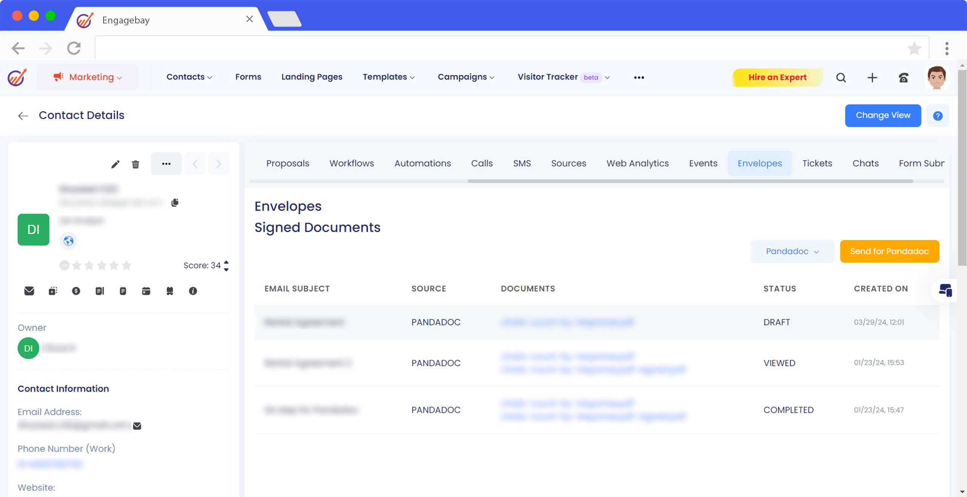The height and width of the screenshot is (497, 967).
Task: Click the envelope send email icon
Action: (x=29, y=291)
